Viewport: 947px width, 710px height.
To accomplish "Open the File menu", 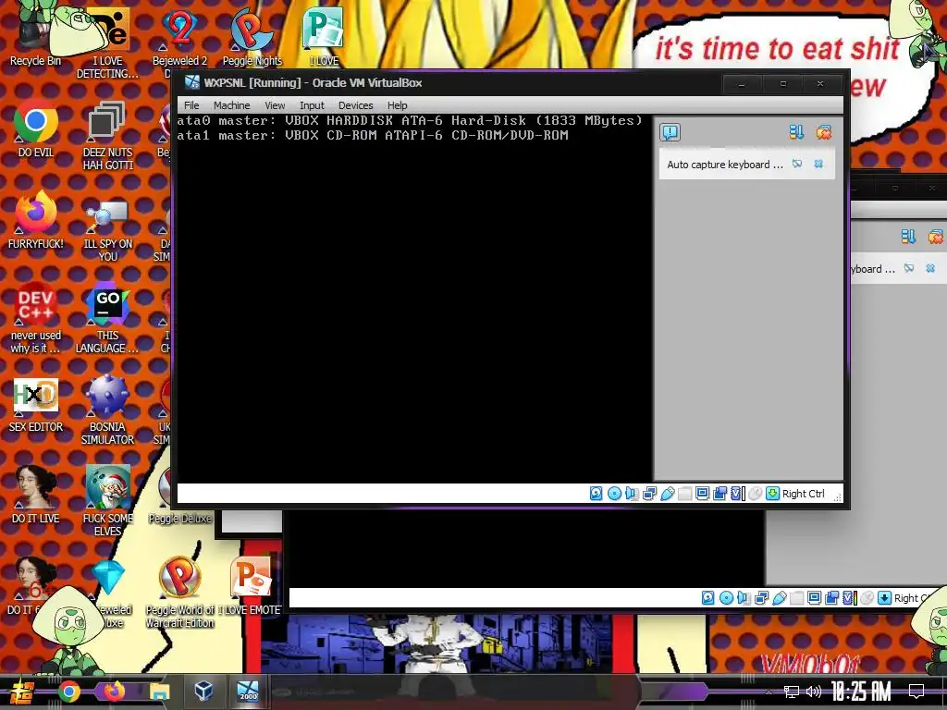I will point(191,105).
